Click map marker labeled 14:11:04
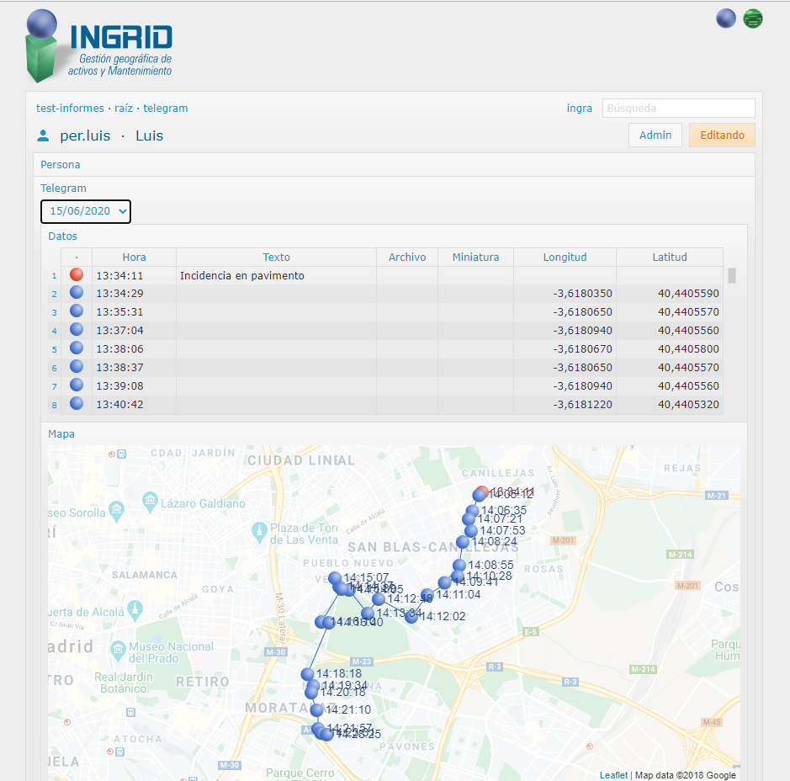The height and width of the screenshot is (781, 790). [x=427, y=594]
